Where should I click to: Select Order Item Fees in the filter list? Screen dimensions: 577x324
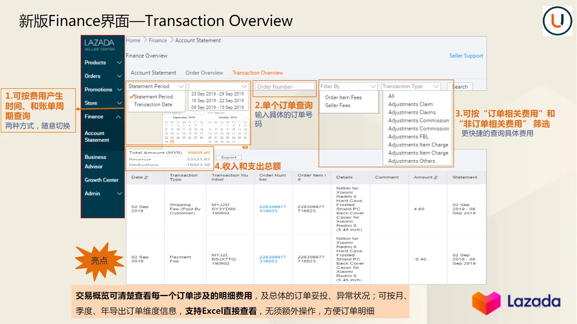pyautogui.click(x=343, y=97)
